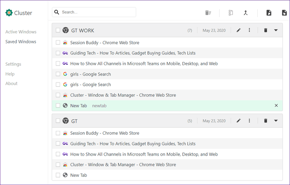Screen dimensions: 290x185
Task: Open the Saved Windows section
Action: pyautogui.click(x=21, y=42)
